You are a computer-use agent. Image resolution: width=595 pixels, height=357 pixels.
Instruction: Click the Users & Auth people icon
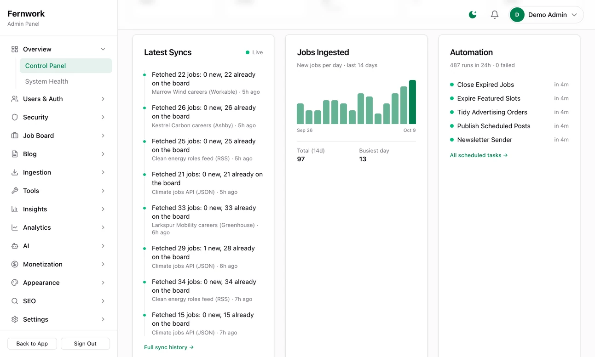15,99
